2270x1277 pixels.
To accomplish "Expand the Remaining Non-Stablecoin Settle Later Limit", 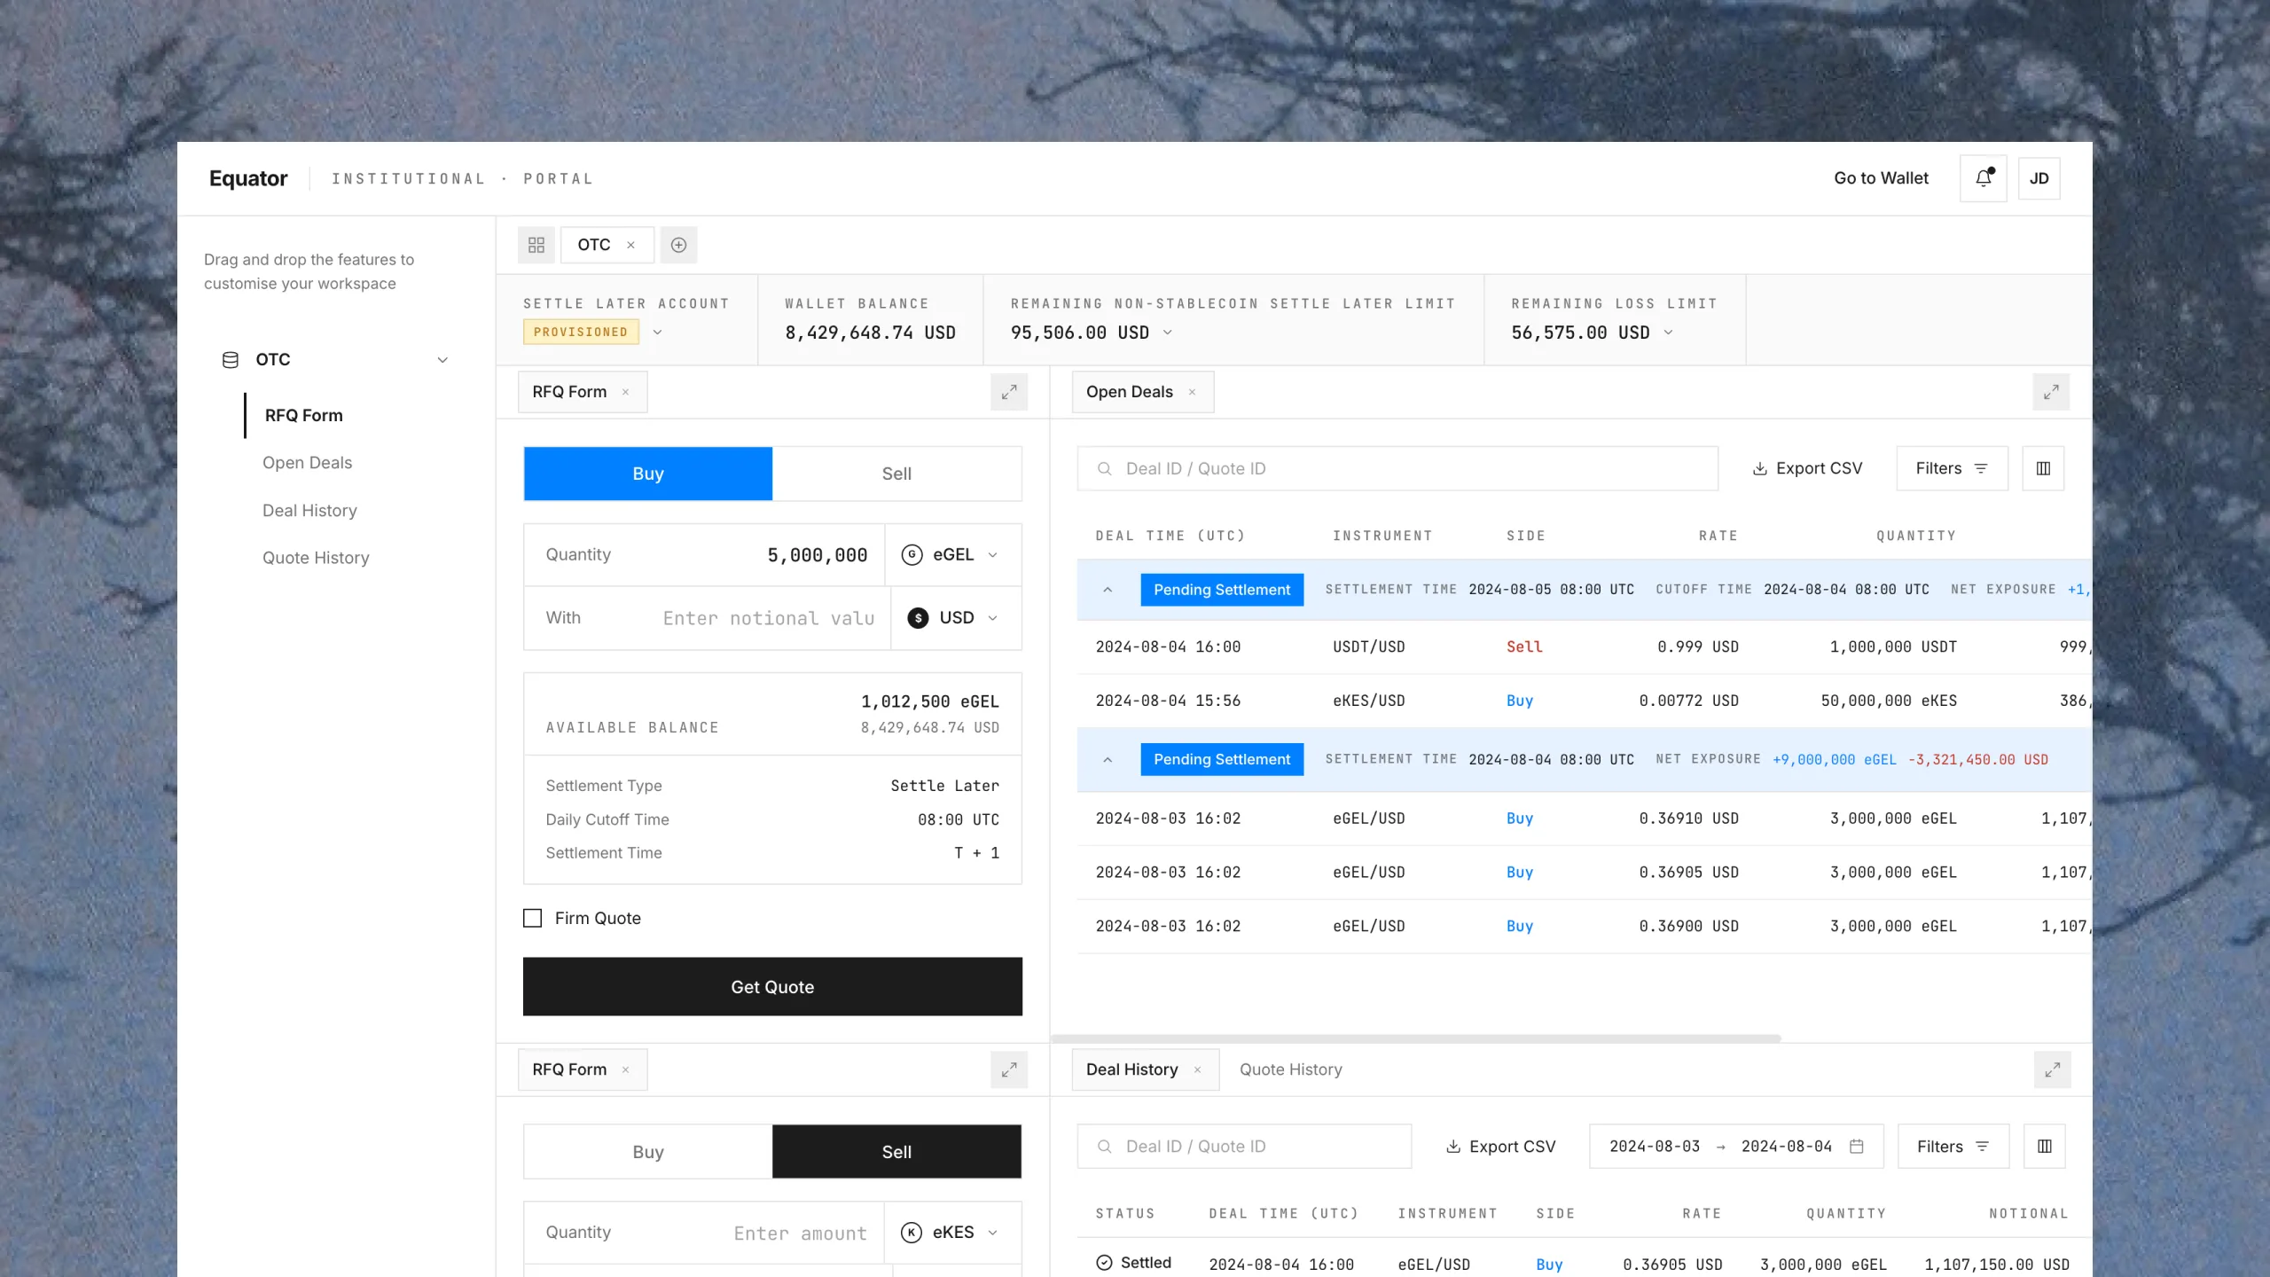I will click(x=1167, y=332).
